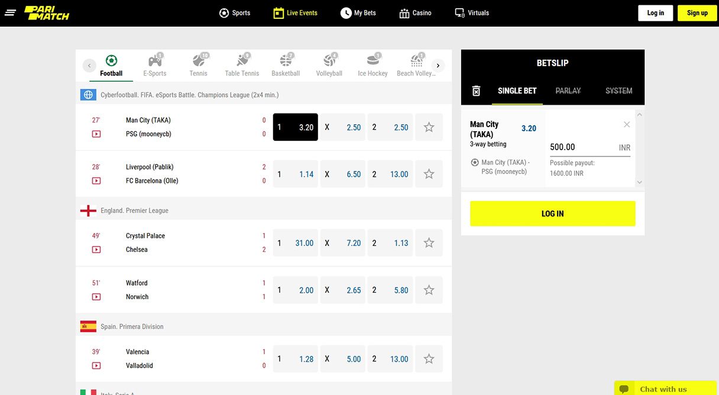Open Liverpool (Pablik) match details
This screenshot has width=719, height=395.
150,167
